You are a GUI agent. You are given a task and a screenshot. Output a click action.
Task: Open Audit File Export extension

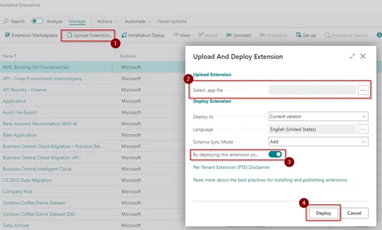[20, 112]
